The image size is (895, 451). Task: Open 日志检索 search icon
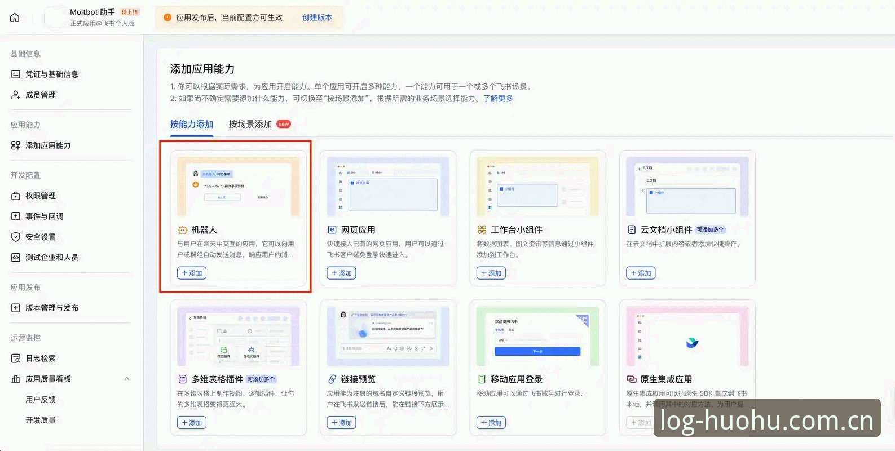point(16,358)
